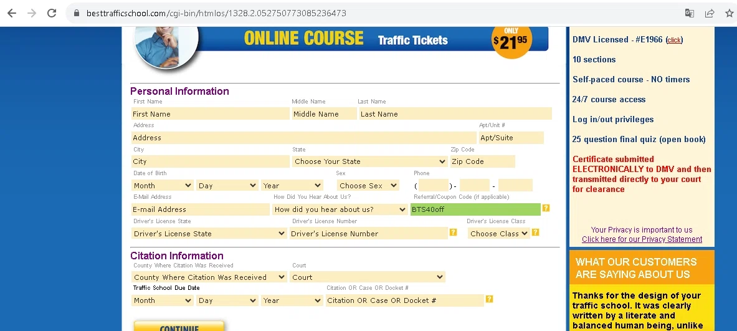Open How did you hear about us dropdown
This screenshot has height=331, width=737.
coord(340,209)
